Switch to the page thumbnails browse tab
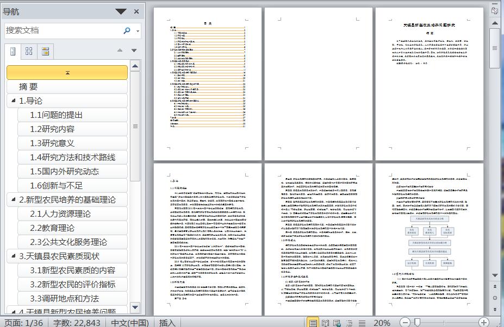Image resolution: width=504 pixels, height=327 pixels. tap(29, 51)
